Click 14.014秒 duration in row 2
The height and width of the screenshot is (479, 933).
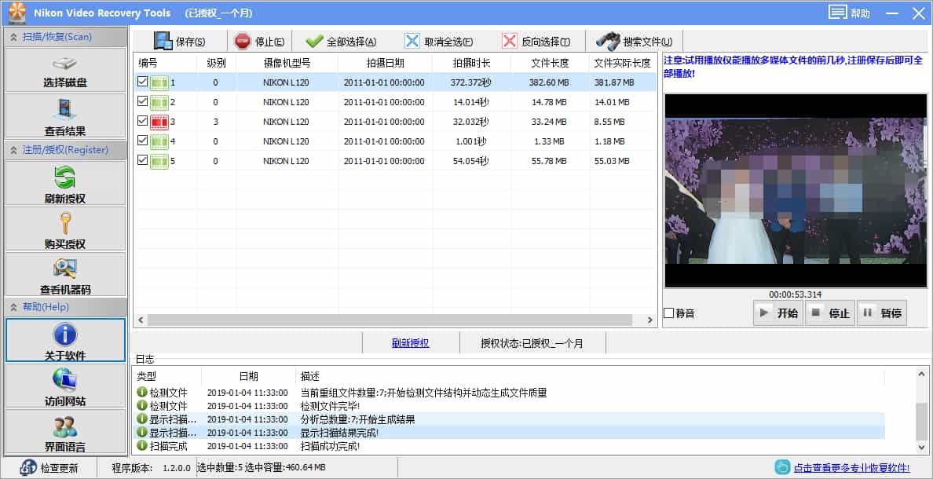[x=470, y=102]
